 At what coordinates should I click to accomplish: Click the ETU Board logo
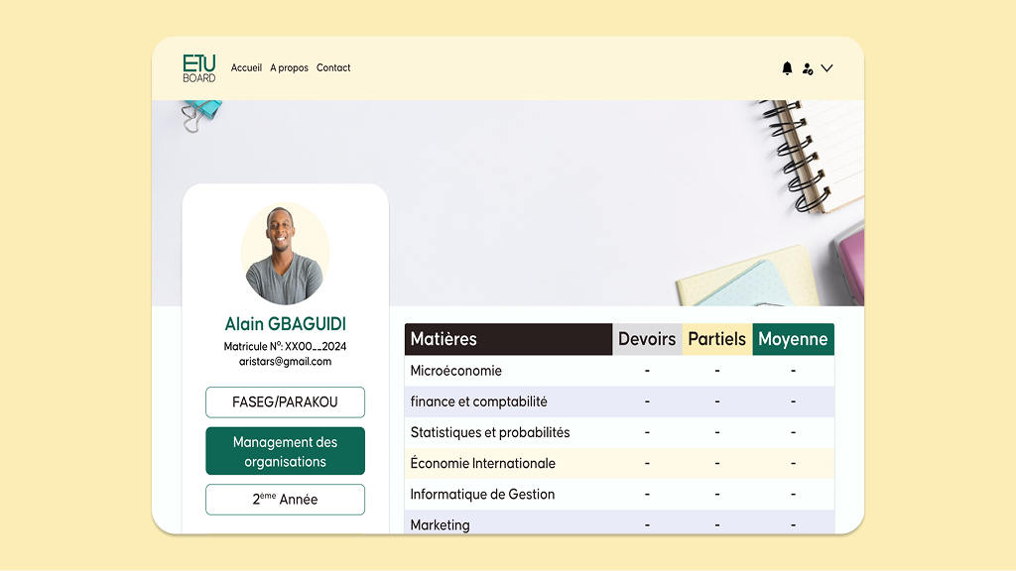click(x=198, y=68)
